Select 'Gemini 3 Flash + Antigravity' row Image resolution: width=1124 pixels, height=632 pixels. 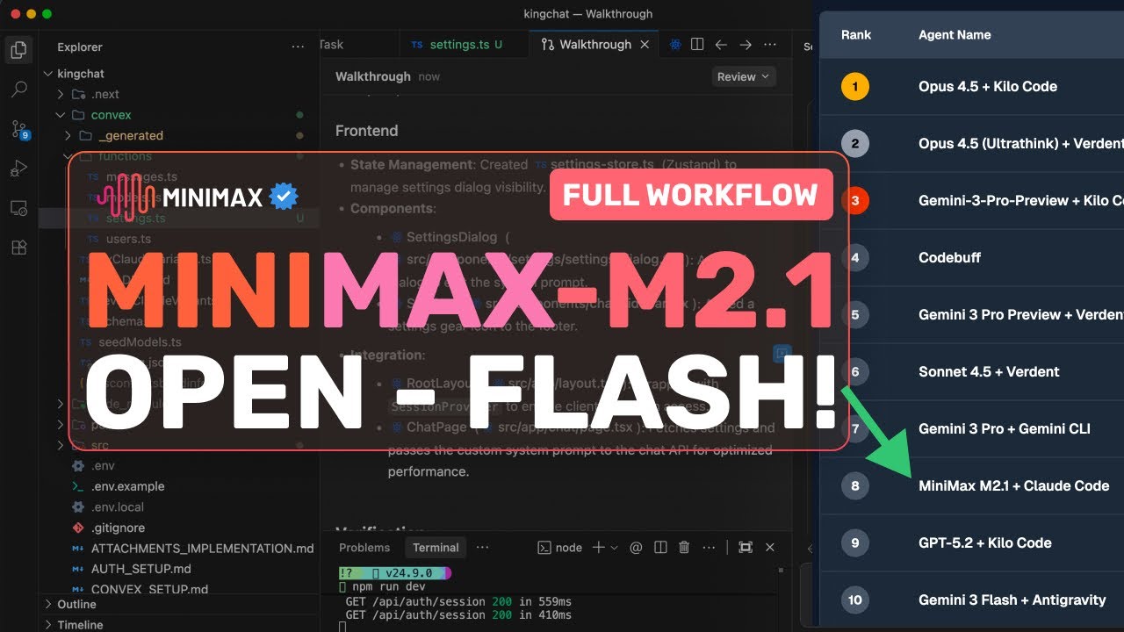coord(971,600)
